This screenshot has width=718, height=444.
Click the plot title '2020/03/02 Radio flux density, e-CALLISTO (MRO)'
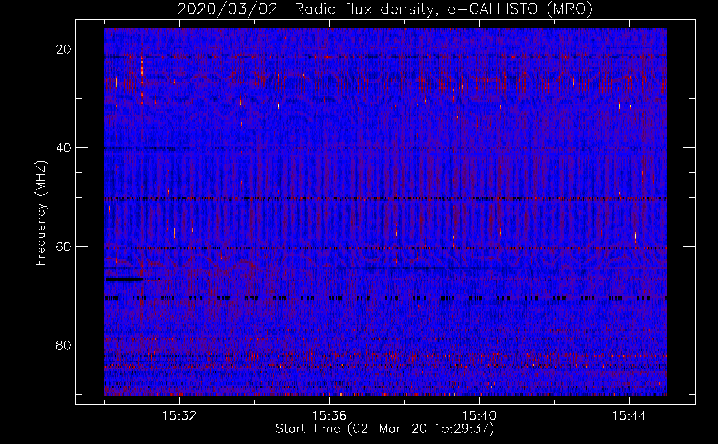(385, 9)
